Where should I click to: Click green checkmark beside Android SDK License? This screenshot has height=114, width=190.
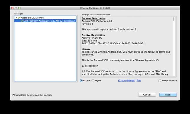pyautogui.click(x=19, y=18)
